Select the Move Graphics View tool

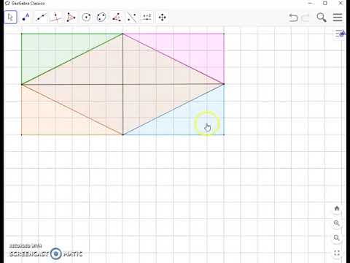tap(162, 18)
